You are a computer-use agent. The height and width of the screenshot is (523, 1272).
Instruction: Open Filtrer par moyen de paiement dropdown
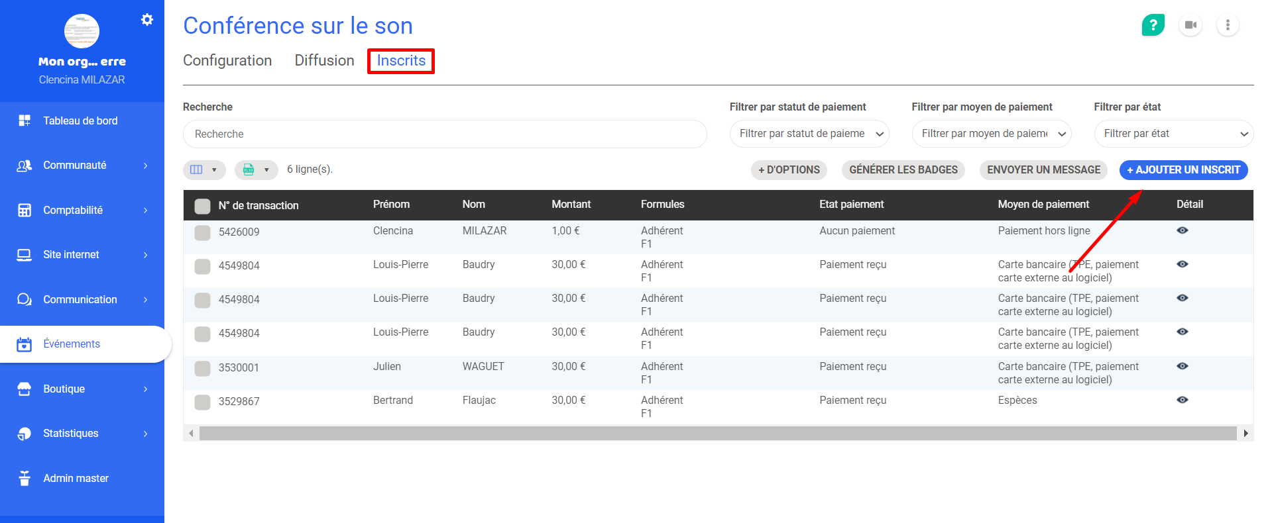point(992,134)
